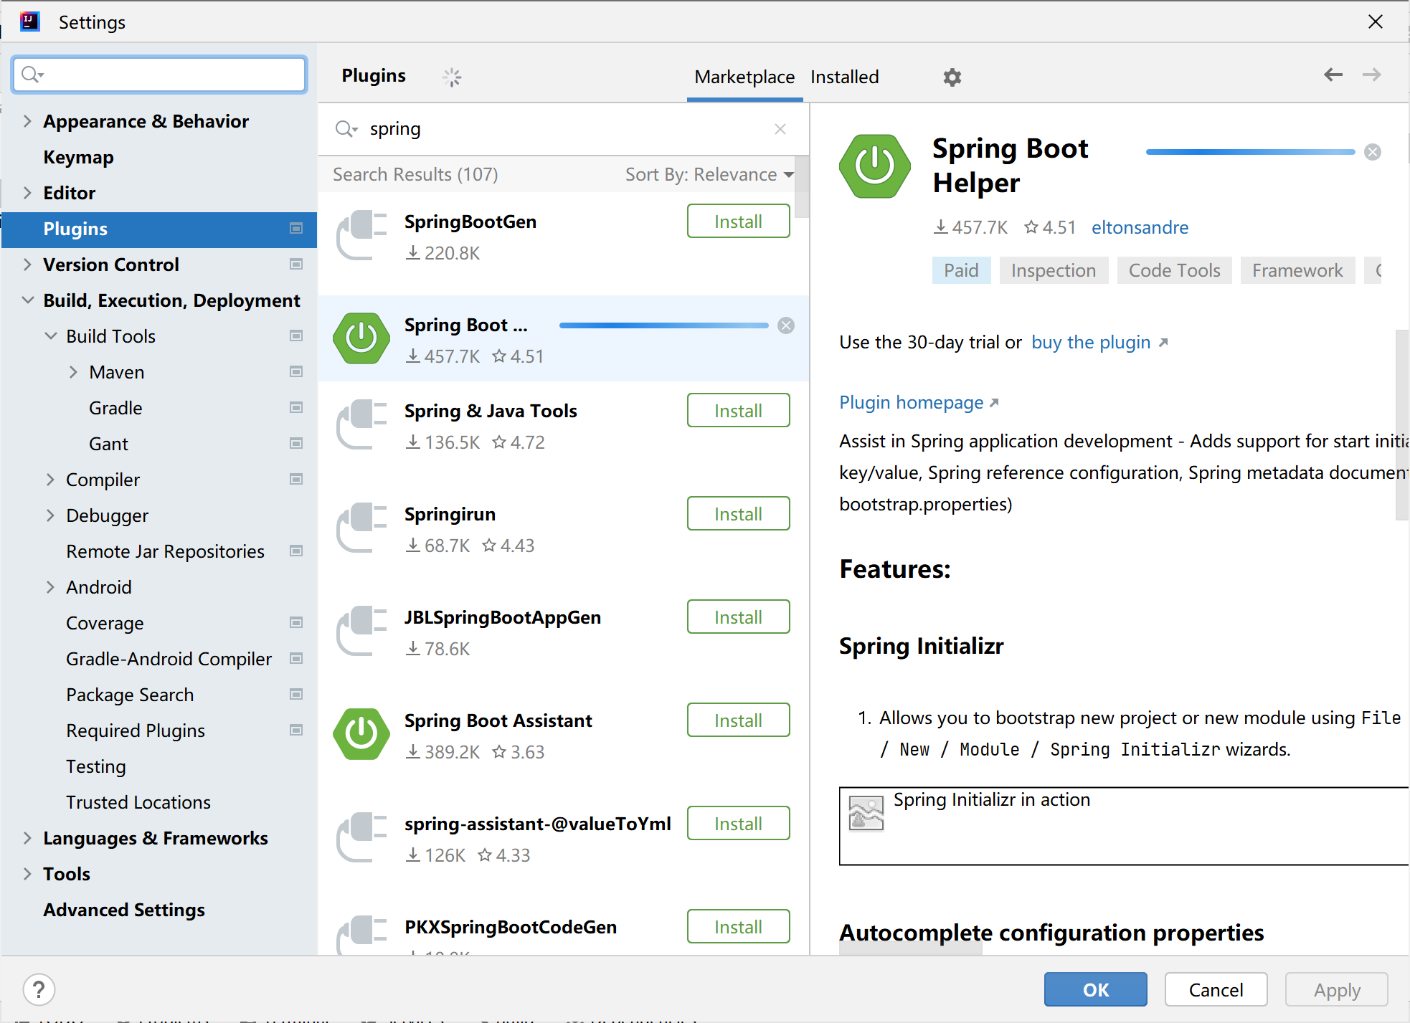Click project-level icon beside Coverage

coord(296,623)
